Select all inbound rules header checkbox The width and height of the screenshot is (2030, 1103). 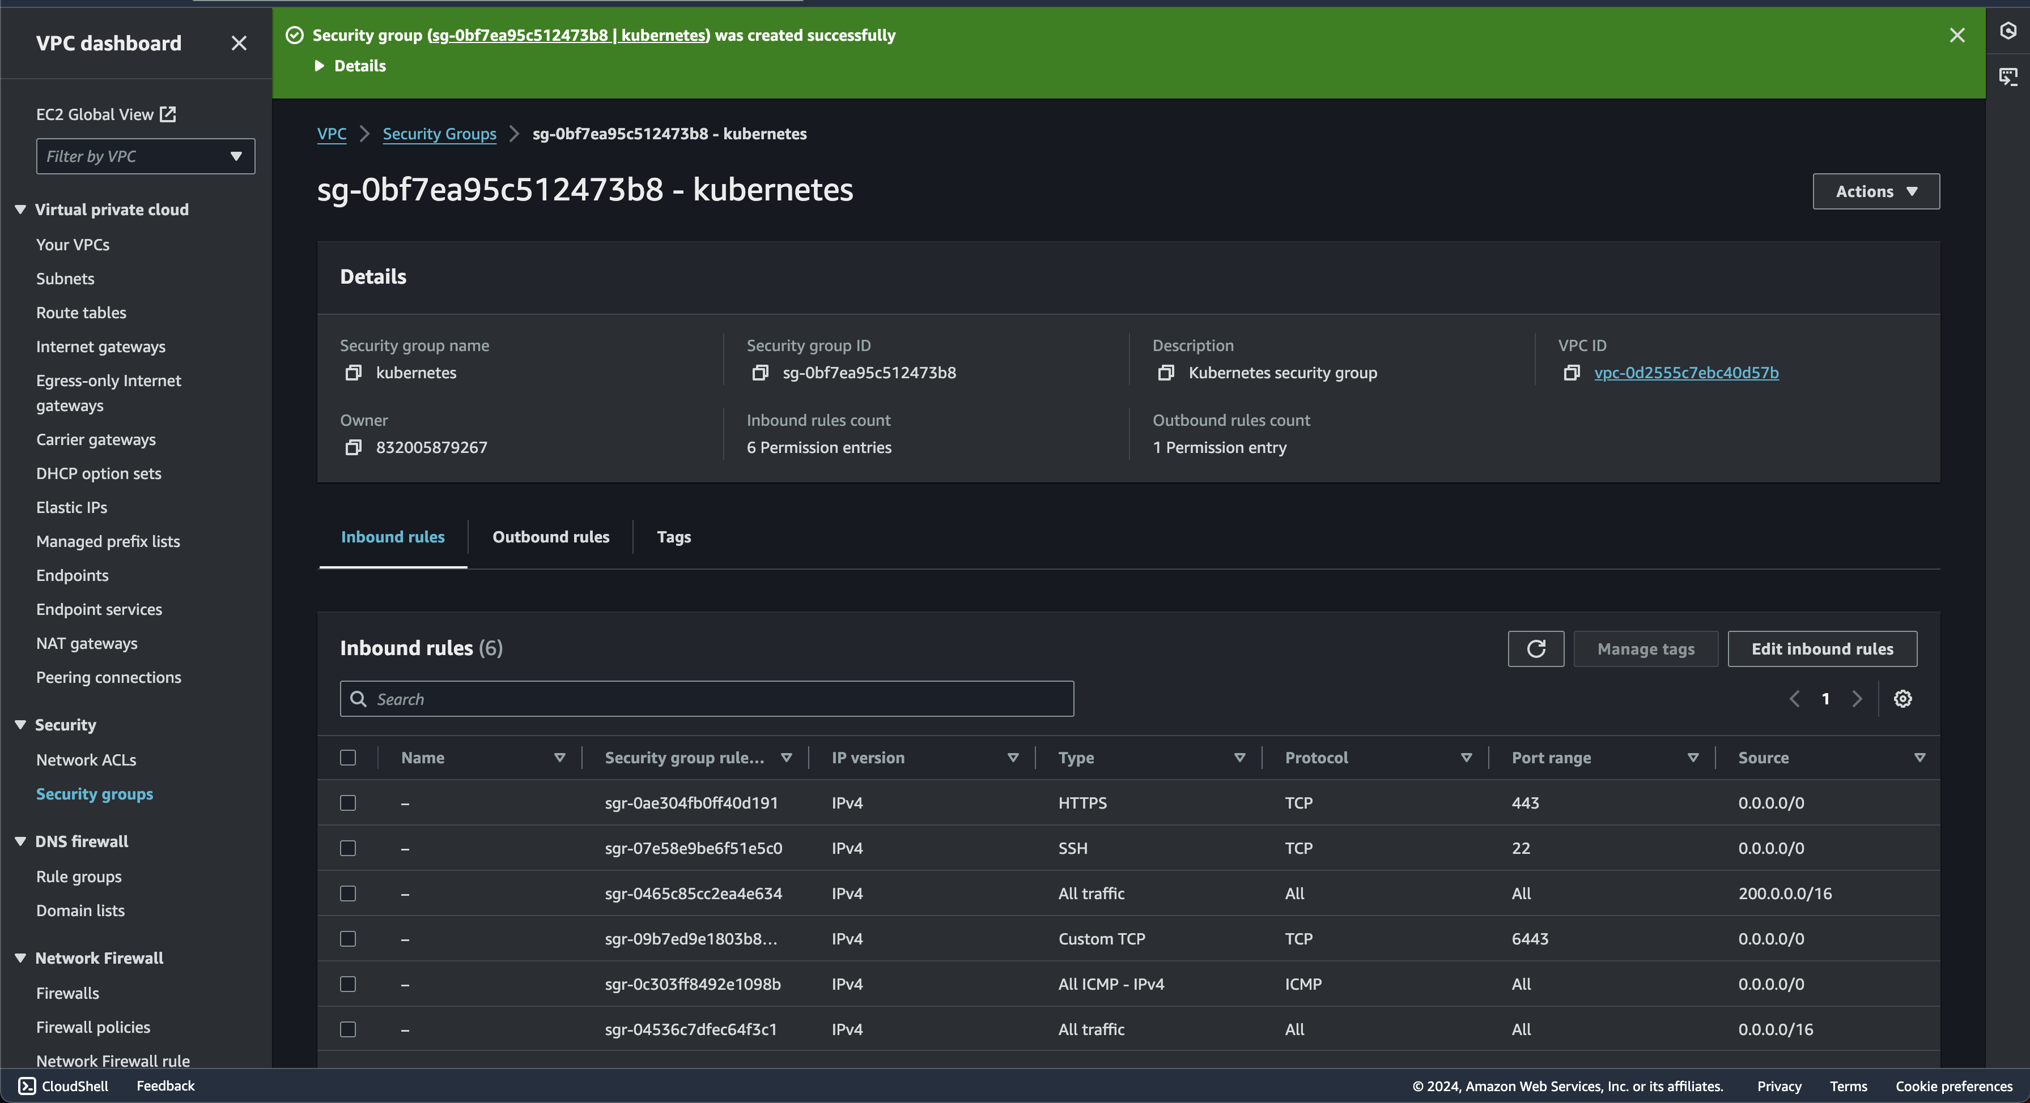tap(347, 758)
